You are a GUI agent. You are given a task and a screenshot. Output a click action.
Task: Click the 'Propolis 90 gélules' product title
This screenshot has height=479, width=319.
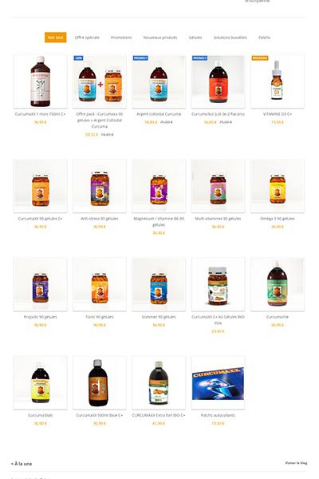pos(41,317)
